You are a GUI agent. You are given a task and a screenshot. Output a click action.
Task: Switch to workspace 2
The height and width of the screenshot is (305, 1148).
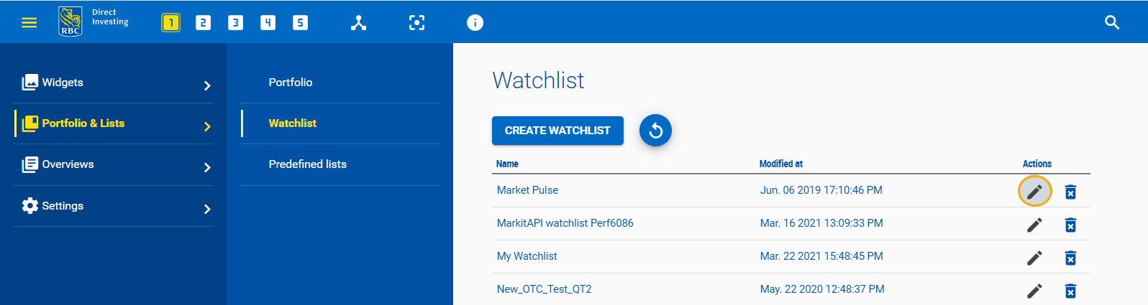point(203,23)
